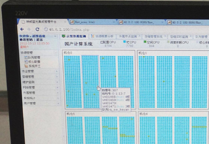
Task: Collapse the 资源管理 section
Action: (x=56, y=53)
